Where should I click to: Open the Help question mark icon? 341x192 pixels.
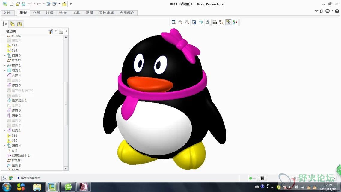337,11
